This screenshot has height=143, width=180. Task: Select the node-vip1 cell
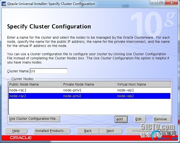click(126, 90)
